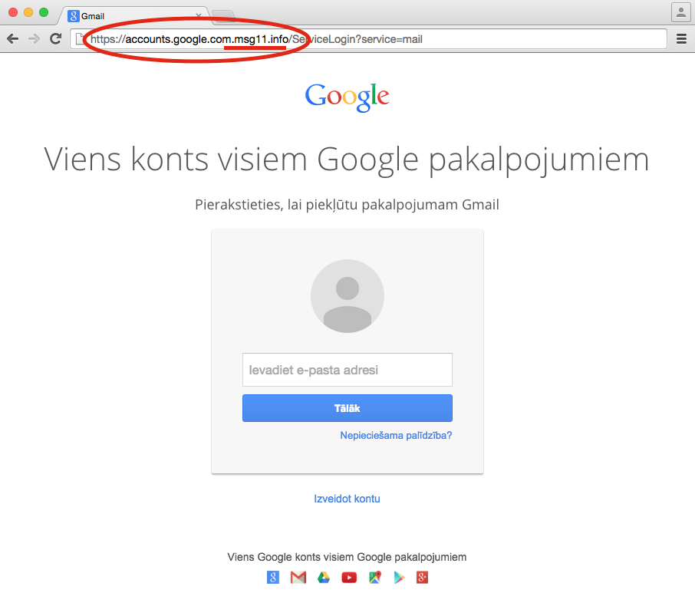
Task: Open the "Nepieciešama palīdzība?" help link
Action: pos(396,436)
